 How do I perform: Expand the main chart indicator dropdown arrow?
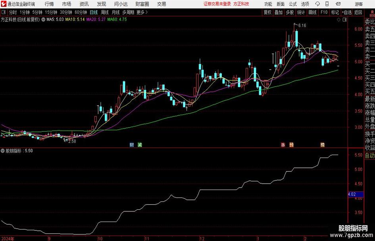(43, 19)
